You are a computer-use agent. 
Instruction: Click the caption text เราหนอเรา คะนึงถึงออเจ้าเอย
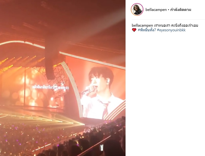(x=176, y=25)
